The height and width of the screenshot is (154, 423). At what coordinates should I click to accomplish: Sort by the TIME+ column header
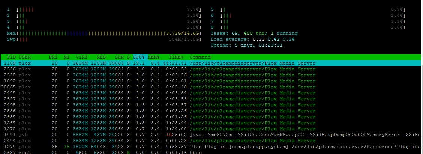pos(176,57)
